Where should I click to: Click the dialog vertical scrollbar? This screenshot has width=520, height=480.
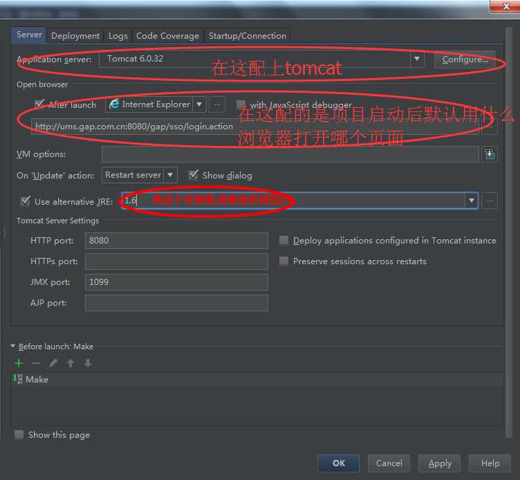tap(508, 232)
